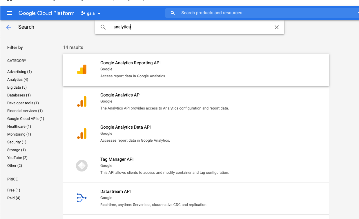Filter by Developer tools (1) category

tap(23, 103)
